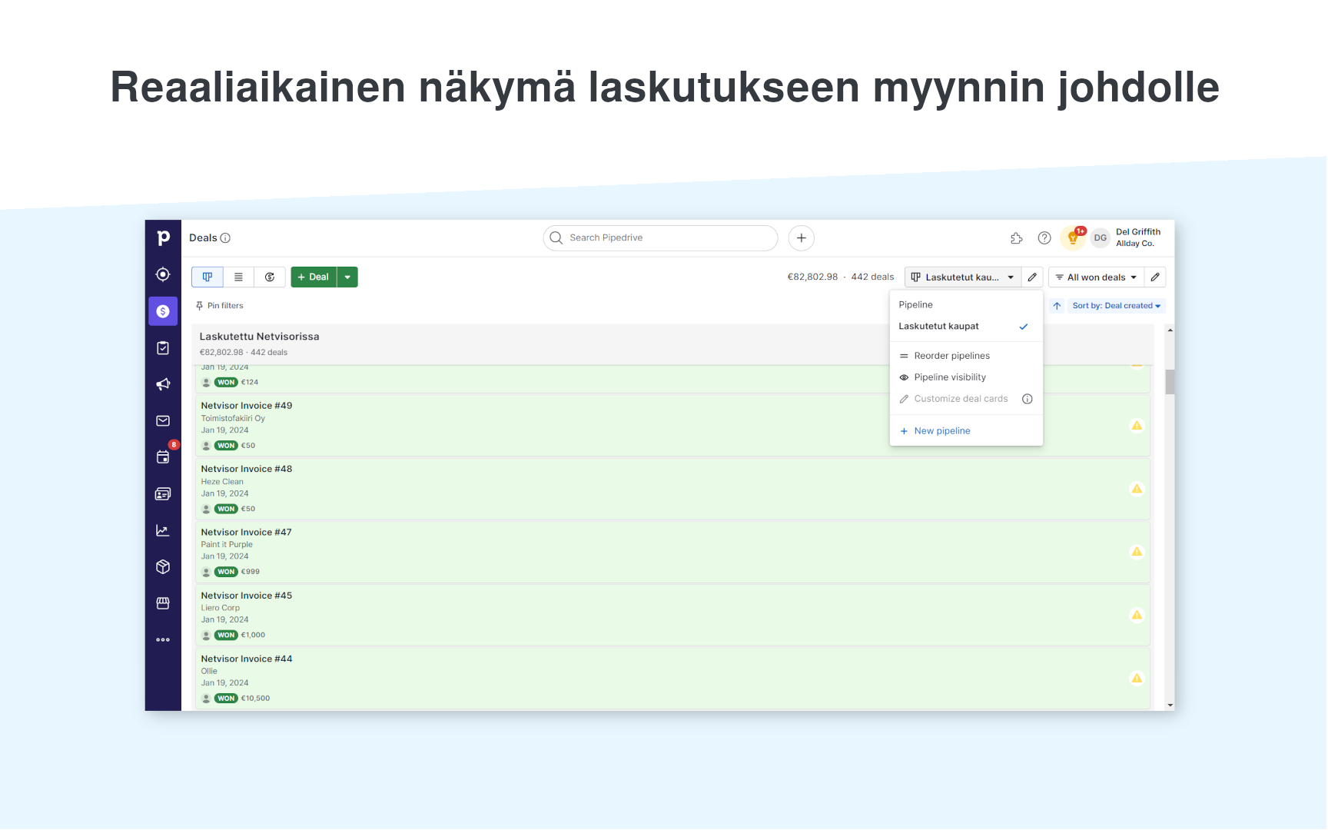Open the Activities calendar icon with badge

pos(163,457)
